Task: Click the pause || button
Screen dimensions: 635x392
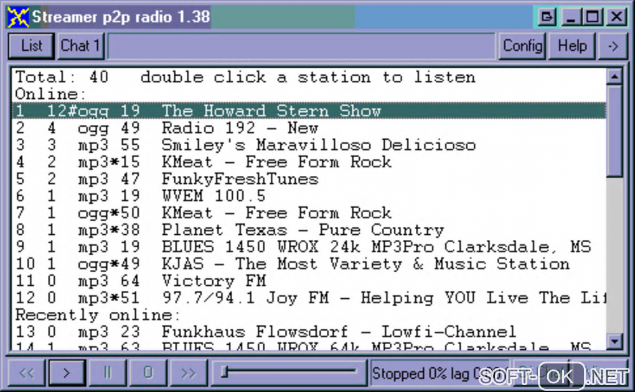Action: (x=107, y=372)
